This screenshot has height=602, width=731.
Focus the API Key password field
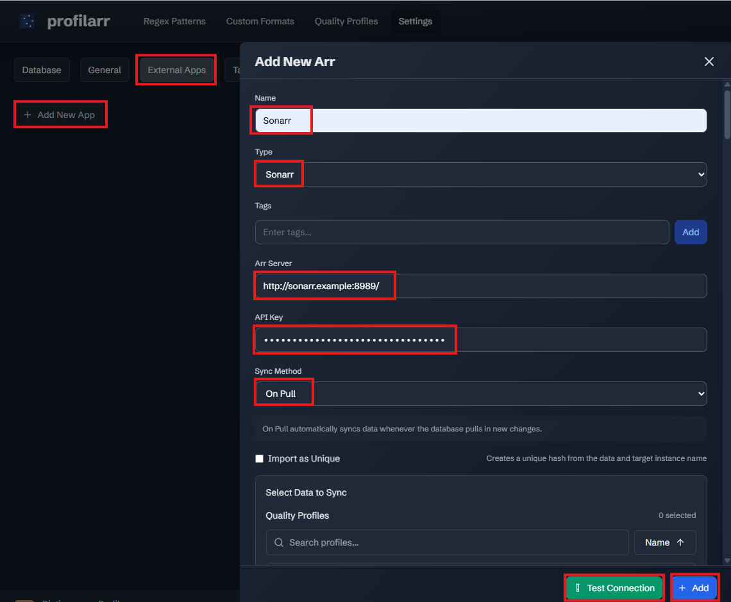pyautogui.click(x=481, y=340)
